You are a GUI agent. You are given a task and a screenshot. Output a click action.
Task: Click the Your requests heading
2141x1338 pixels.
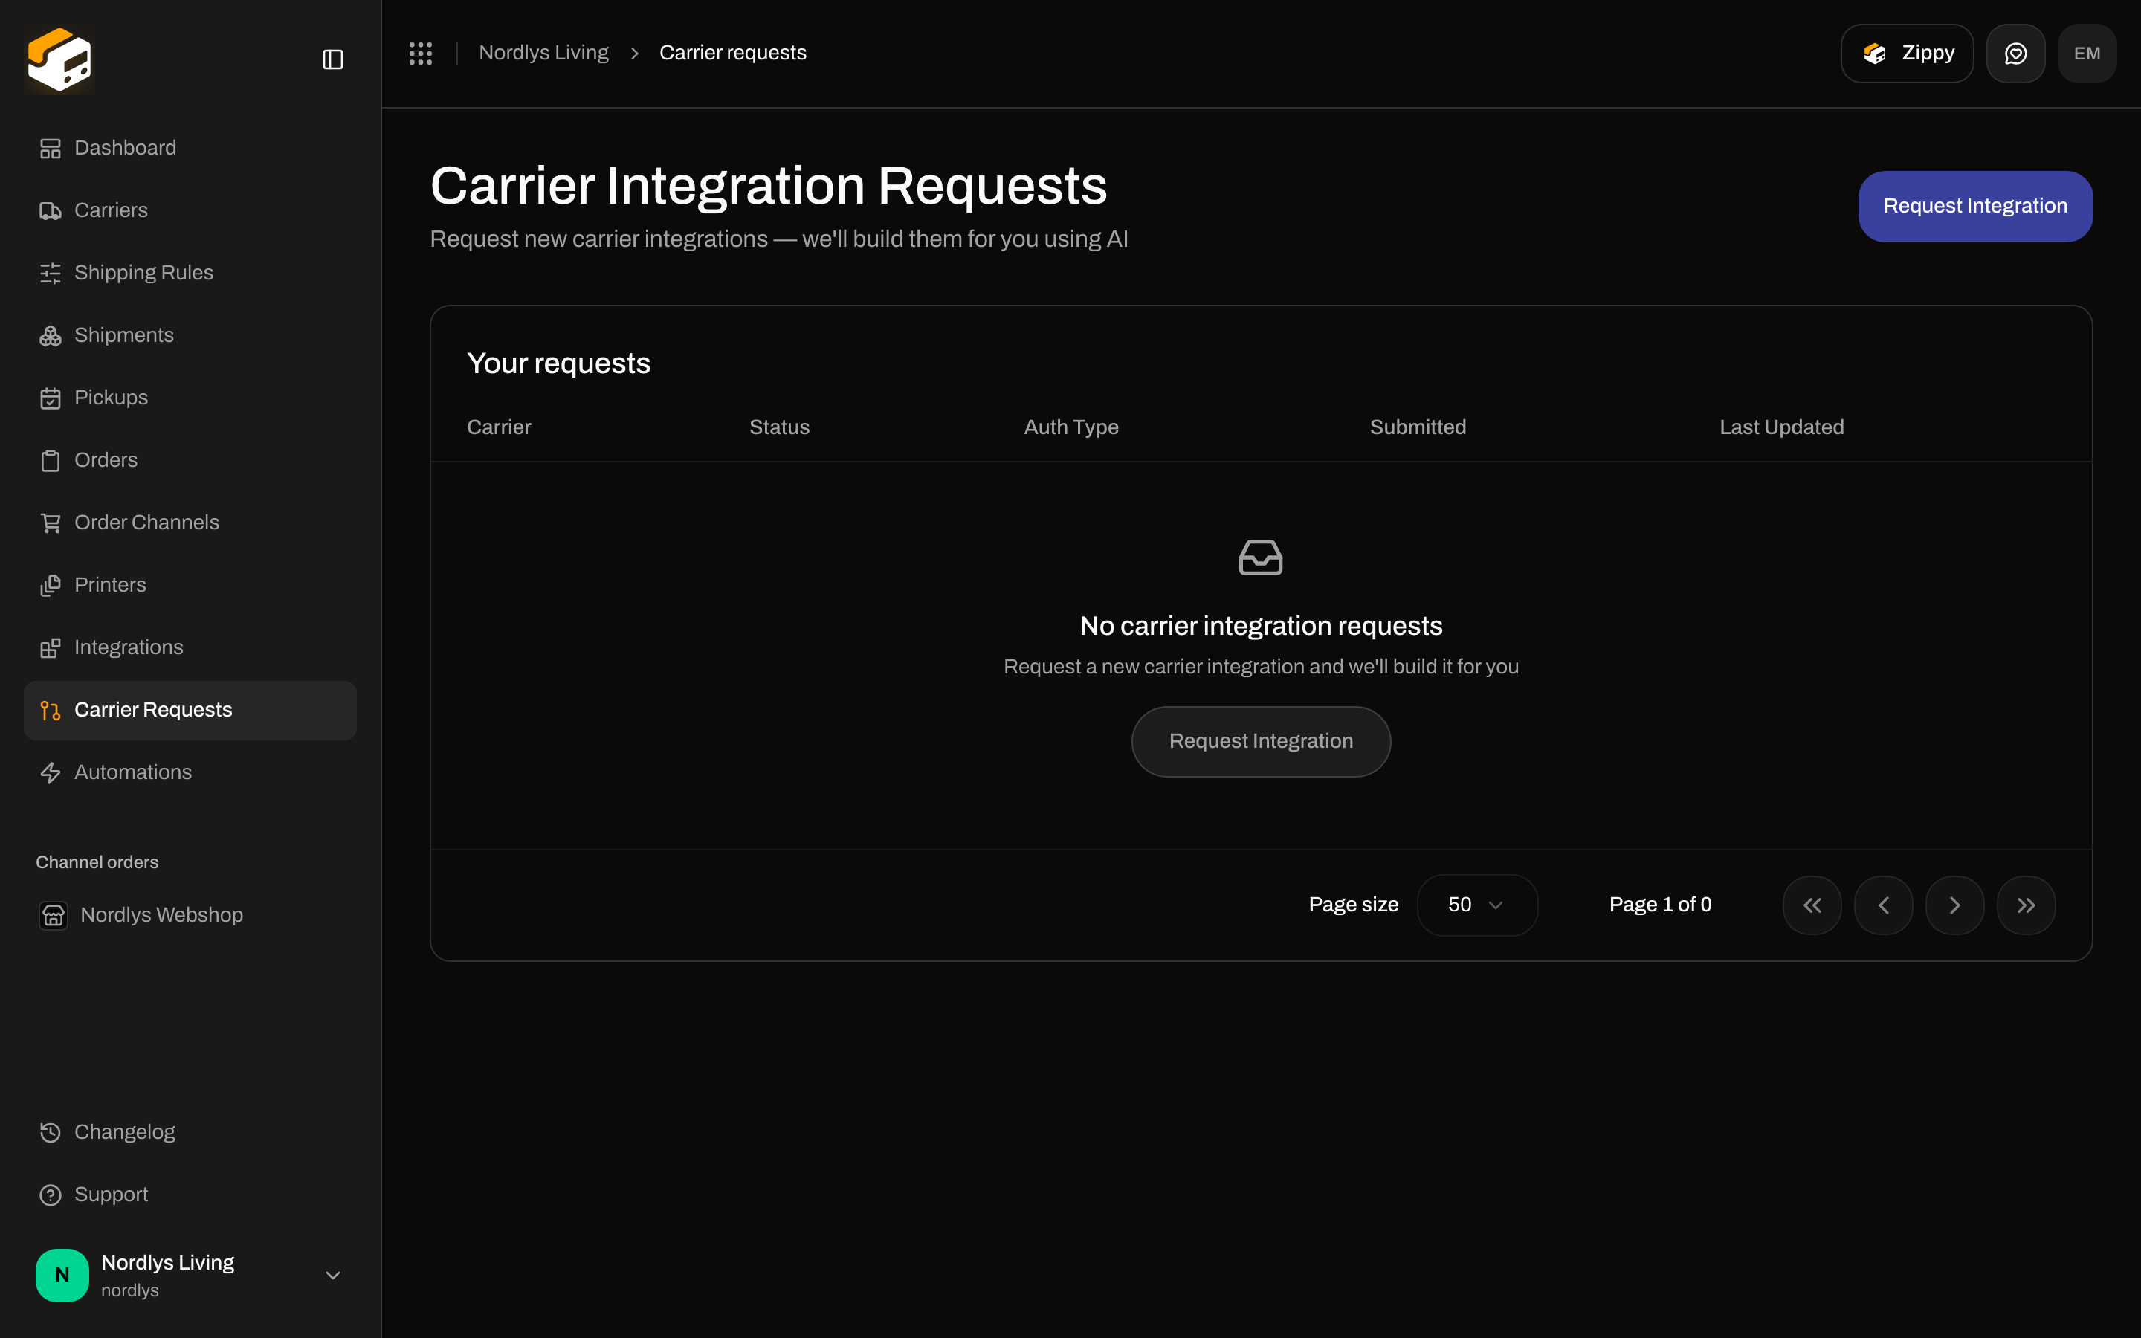(558, 363)
